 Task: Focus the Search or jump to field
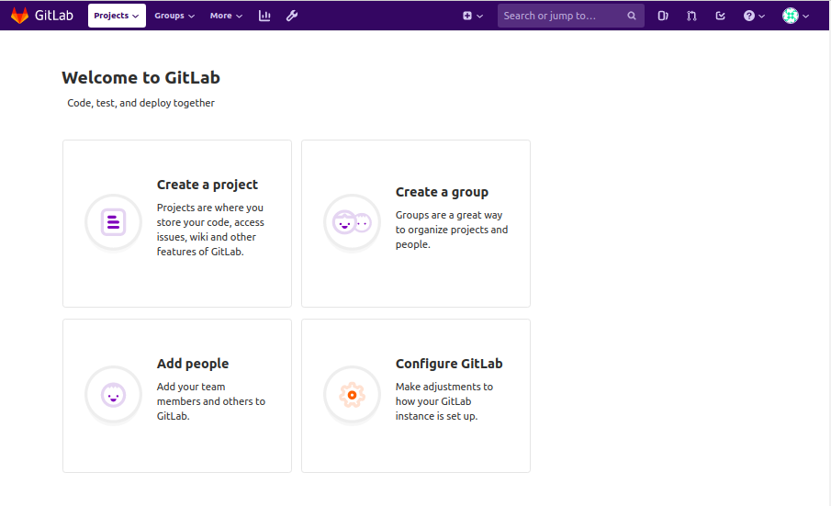[x=571, y=16]
